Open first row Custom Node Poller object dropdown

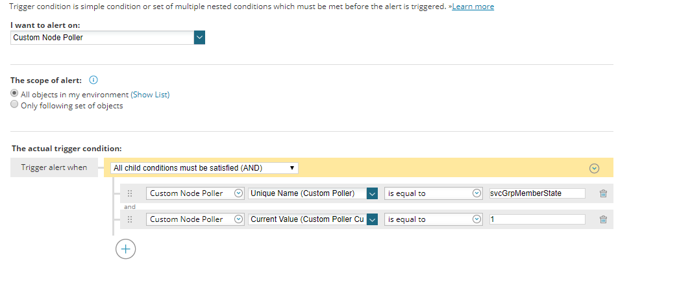point(195,193)
